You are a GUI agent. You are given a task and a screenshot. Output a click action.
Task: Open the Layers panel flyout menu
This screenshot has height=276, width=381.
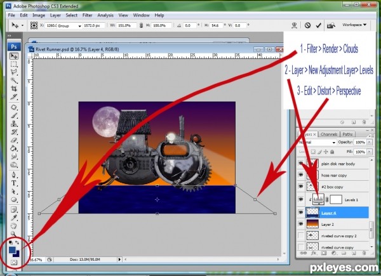(371, 135)
